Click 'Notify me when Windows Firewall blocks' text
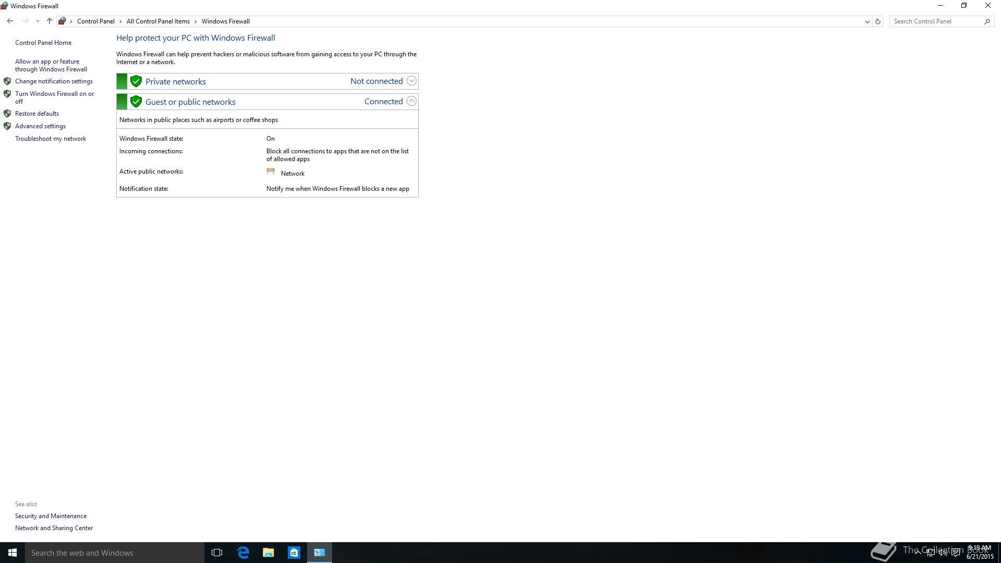 tap(338, 189)
